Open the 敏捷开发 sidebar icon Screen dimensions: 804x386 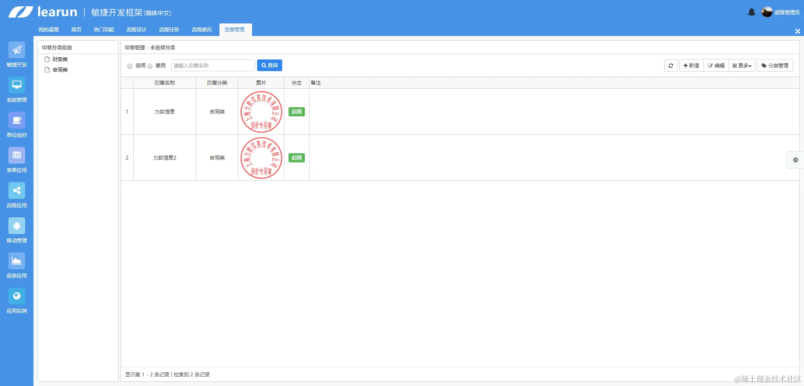(x=17, y=50)
